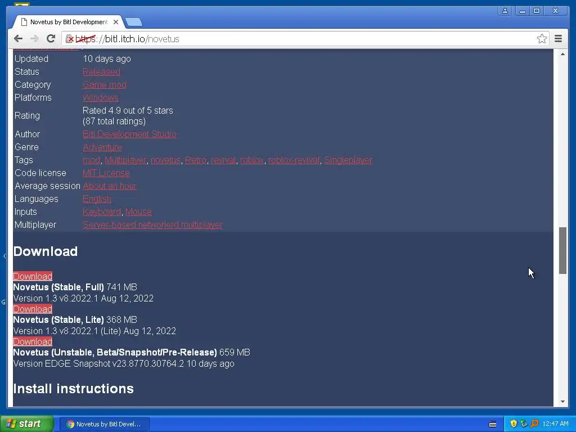Download Novetus Unstable Beta Snapshot build

coord(33,341)
